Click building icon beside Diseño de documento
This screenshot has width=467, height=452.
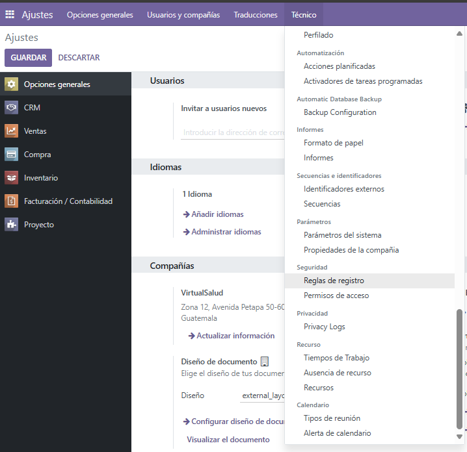point(265,362)
